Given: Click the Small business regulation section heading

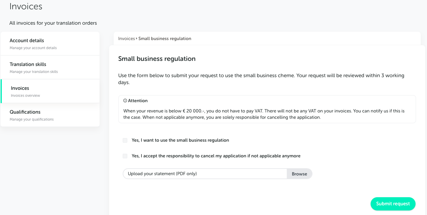Looking at the screenshot, I should 157,59.
